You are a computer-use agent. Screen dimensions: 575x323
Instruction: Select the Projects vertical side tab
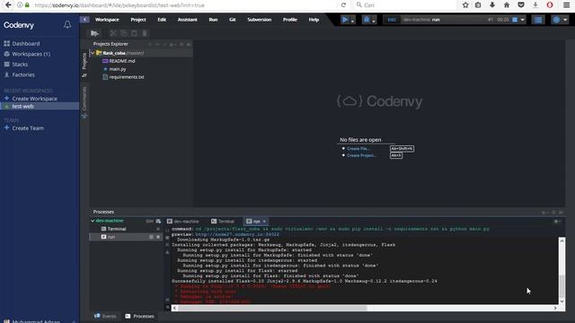coord(84,65)
